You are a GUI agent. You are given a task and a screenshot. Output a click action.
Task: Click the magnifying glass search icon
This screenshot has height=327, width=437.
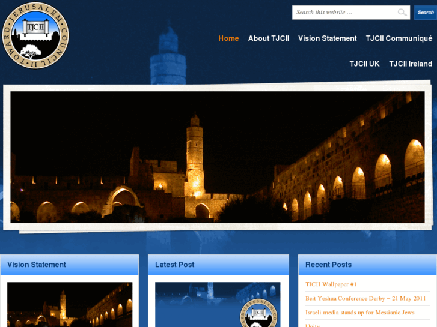(402, 12)
